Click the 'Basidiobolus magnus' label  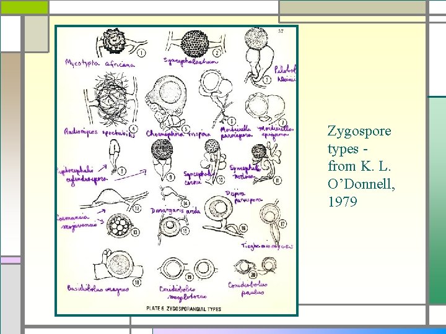[98, 289]
